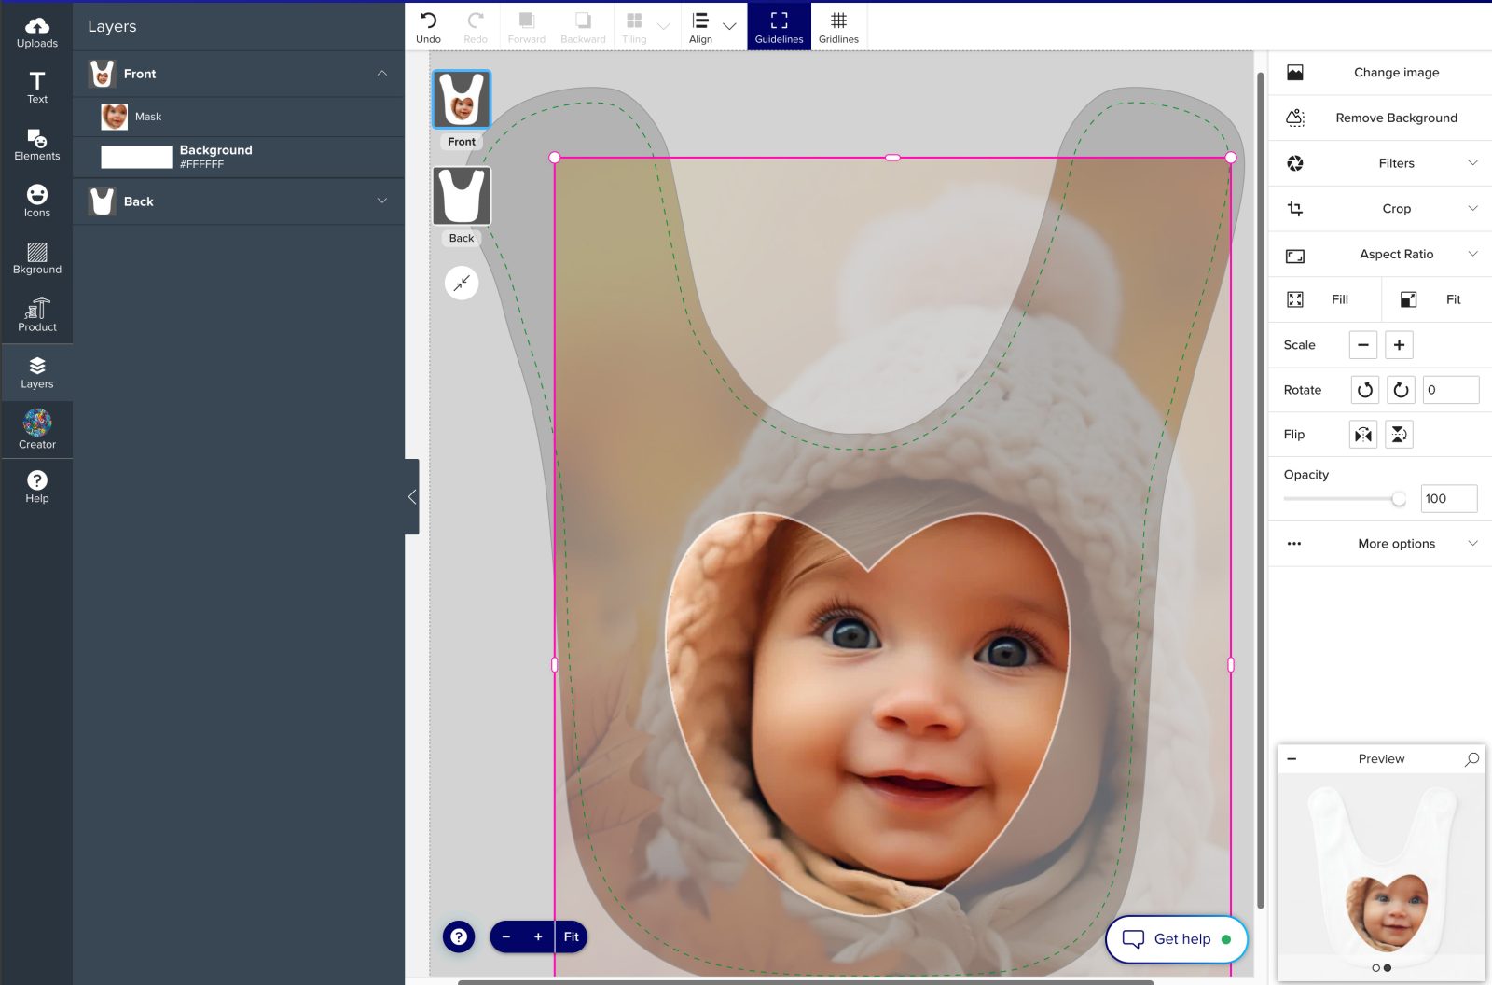Open the Uploads panel

click(37, 32)
